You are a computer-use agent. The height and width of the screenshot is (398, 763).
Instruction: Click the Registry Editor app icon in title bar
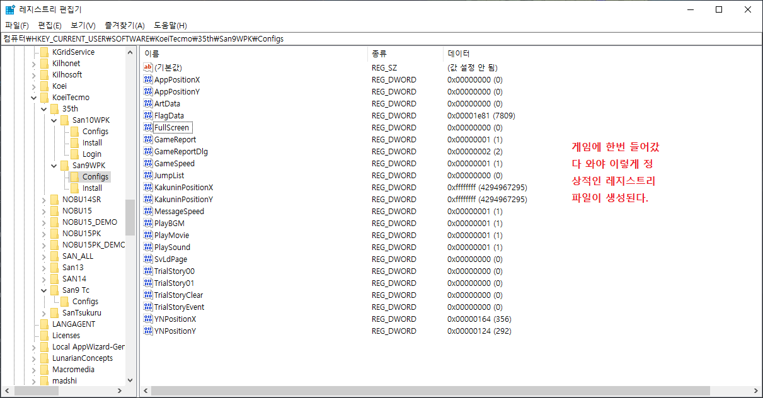point(10,9)
